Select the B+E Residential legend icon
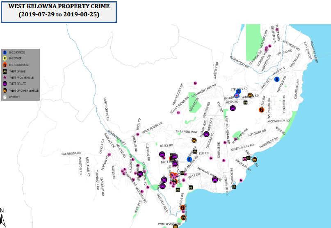This screenshot has height=228, width=331. click(x=4, y=65)
